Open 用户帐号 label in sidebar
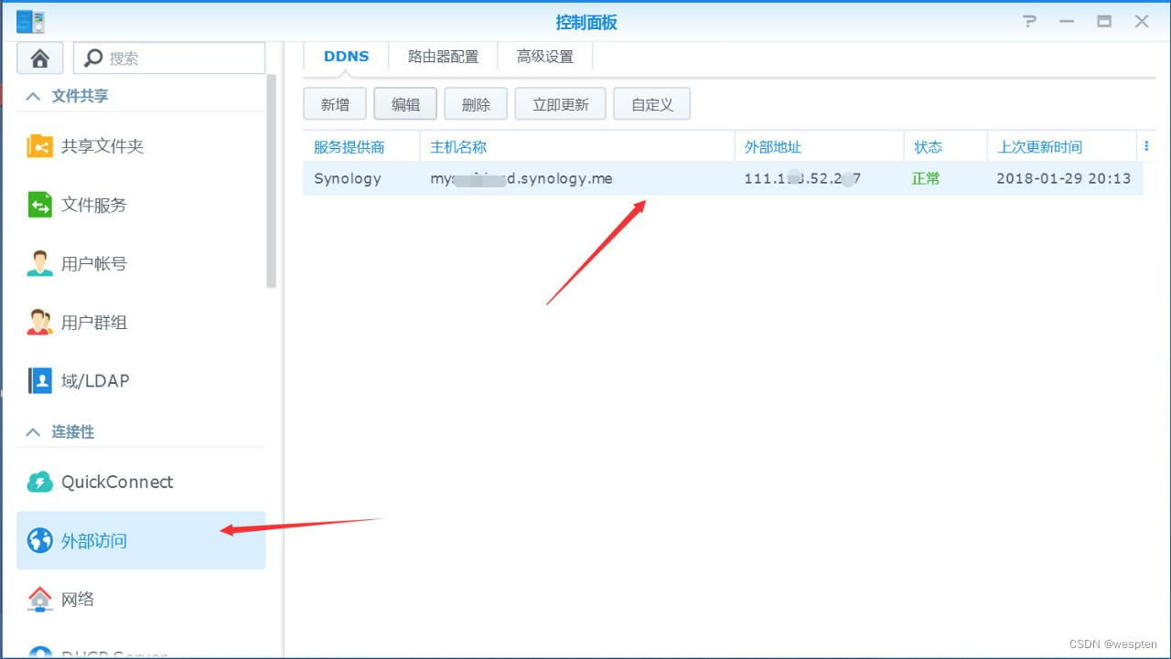Image resolution: width=1171 pixels, height=659 pixels. pos(94,263)
